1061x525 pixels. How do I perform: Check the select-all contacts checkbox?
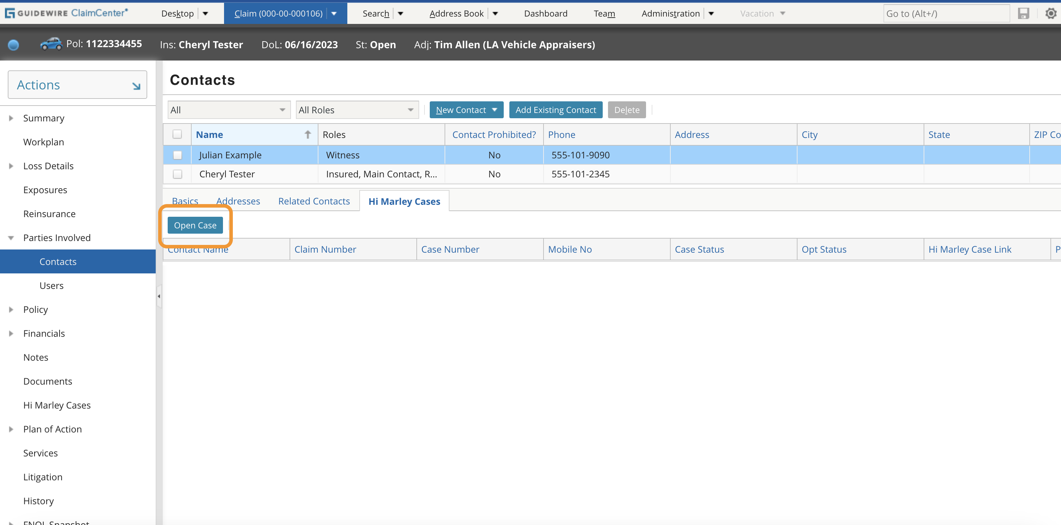178,134
